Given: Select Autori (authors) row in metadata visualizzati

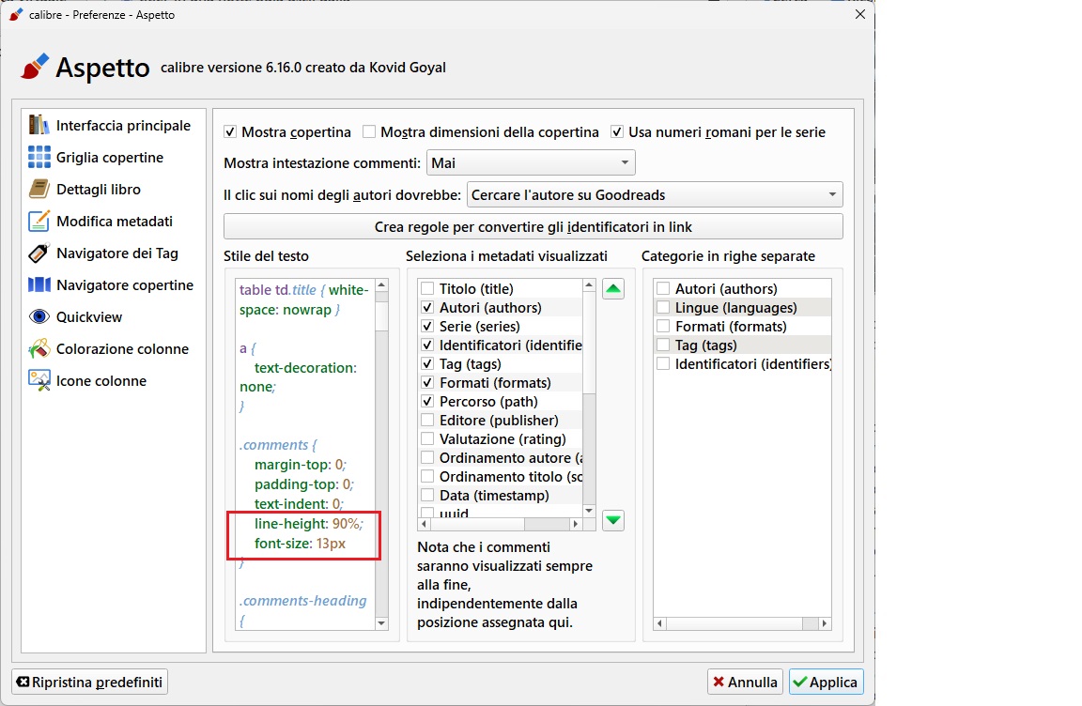Looking at the screenshot, I should click(501, 308).
